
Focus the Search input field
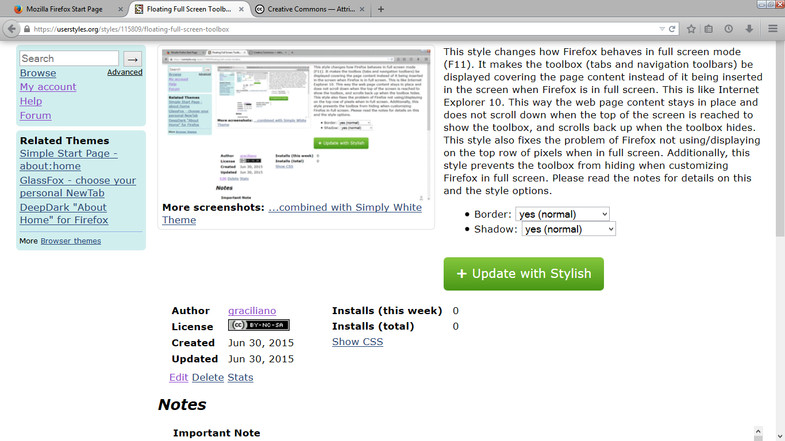click(x=69, y=59)
